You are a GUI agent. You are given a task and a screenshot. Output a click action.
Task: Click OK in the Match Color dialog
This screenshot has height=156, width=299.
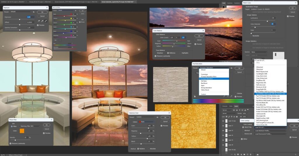[x=293, y=8]
